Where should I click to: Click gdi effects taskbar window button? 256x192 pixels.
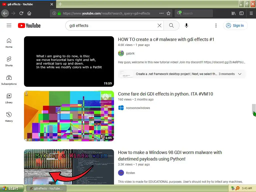coord(46,188)
